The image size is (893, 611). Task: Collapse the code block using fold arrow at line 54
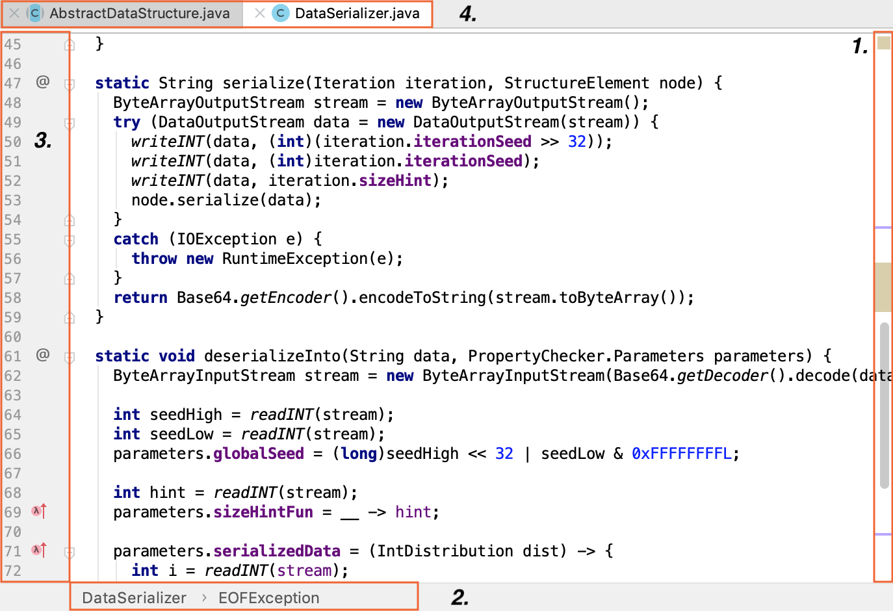click(69, 220)
